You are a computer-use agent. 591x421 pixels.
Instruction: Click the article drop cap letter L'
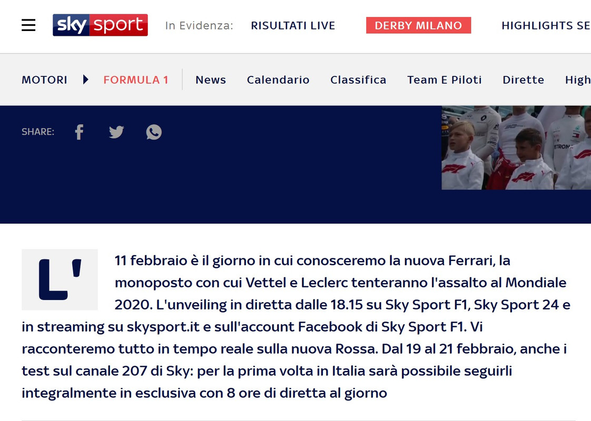click(x=60, y=279)
